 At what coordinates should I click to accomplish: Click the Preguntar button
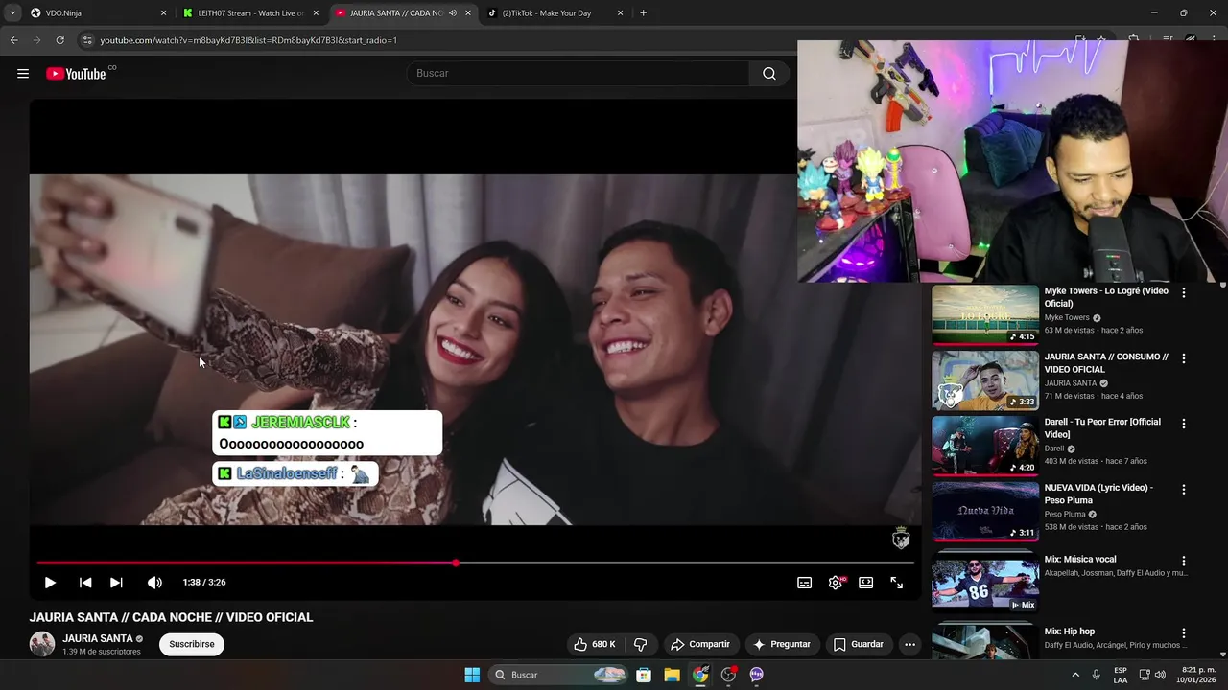783,644
